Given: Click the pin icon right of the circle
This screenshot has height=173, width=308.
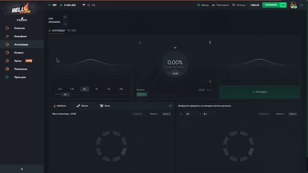Looking at the screenshot, I should [x=210, y=42].
